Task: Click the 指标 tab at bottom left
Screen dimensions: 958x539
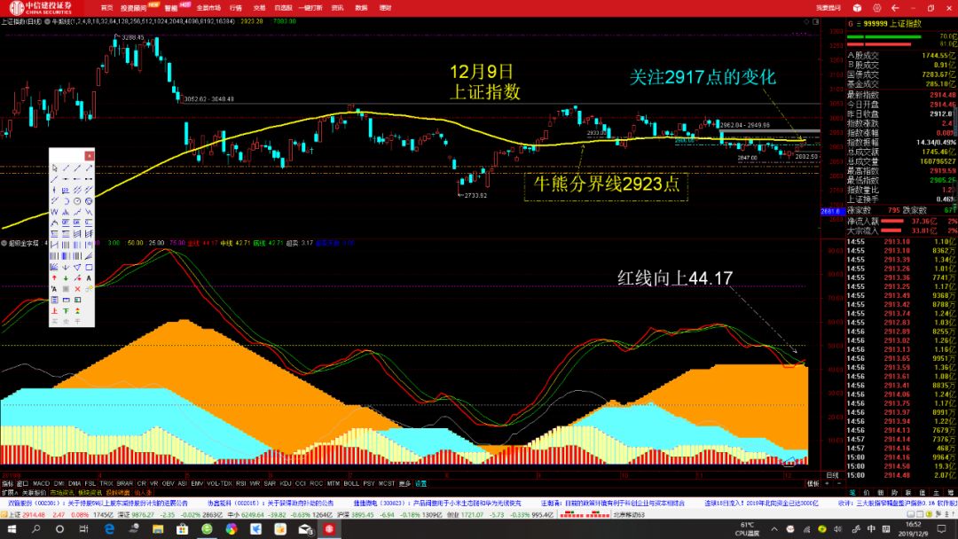Action: [x=7, y=483]
